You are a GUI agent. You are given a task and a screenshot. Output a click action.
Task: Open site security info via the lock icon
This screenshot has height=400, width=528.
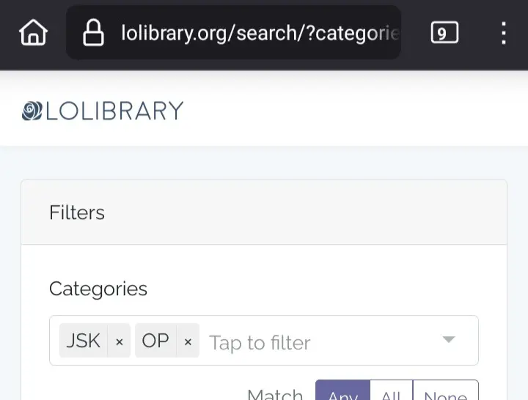93,33
